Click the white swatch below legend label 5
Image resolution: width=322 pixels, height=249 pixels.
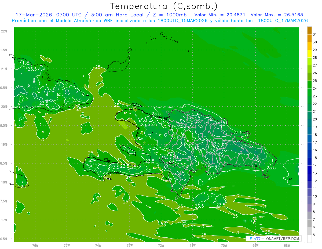tap(309, 239)
